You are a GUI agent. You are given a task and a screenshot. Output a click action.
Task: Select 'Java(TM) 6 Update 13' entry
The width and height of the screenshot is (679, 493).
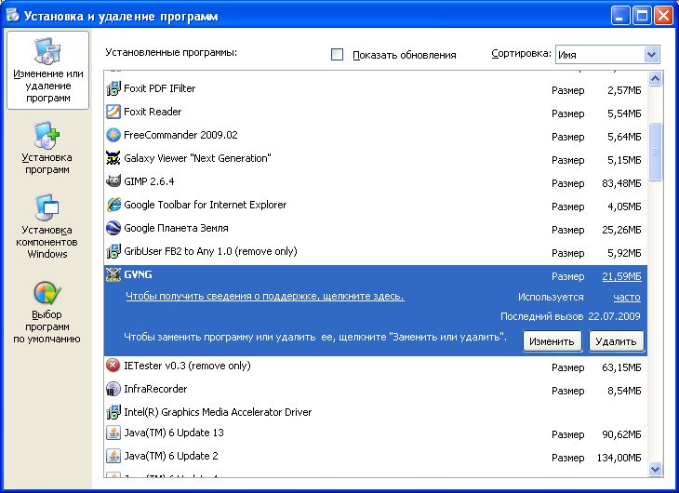click(174, 433)
